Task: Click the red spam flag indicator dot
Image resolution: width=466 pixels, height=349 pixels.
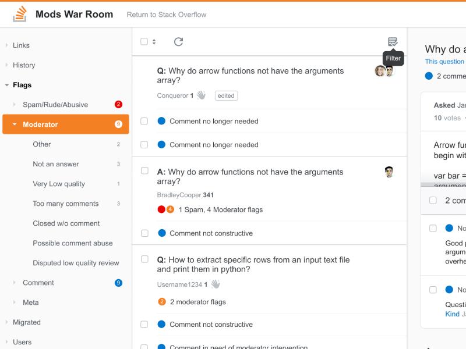Action: [x=161, y=209]
